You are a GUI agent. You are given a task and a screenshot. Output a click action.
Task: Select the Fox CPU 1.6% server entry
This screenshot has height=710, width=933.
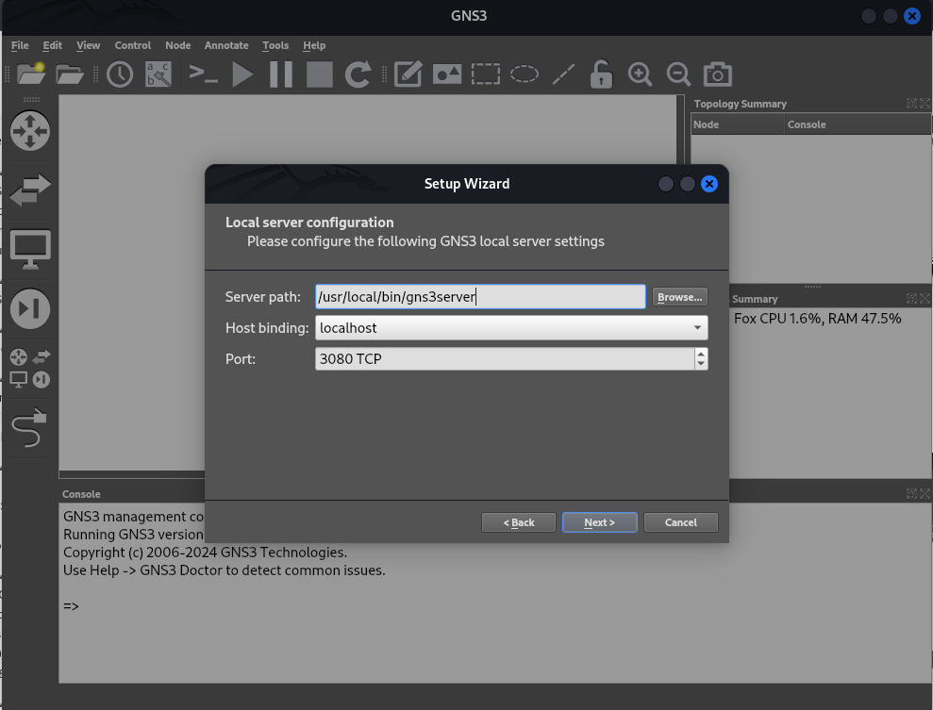pos(817,318)
